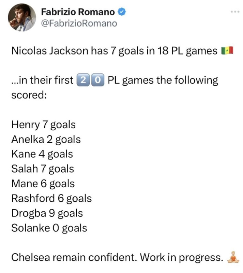Open Fabrizio Romano's profile picture
Viewport: 243px width, 273px height.
22,18
